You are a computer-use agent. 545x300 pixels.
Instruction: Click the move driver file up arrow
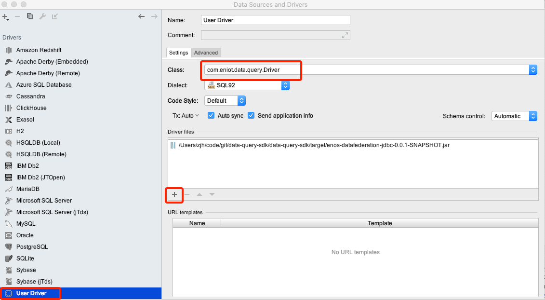(x=199, y=194)
